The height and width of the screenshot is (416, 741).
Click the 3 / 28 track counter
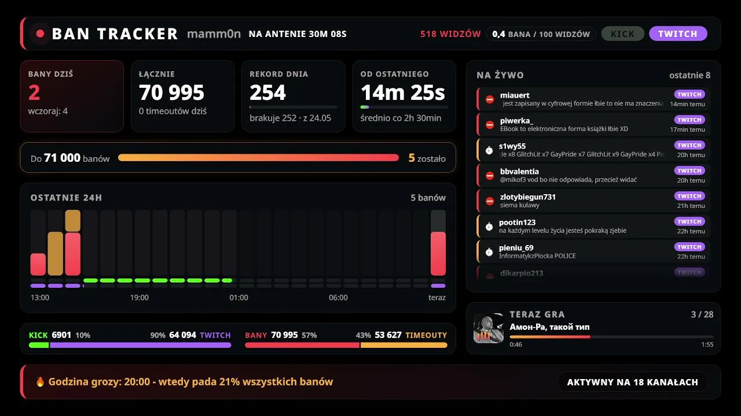702,314
